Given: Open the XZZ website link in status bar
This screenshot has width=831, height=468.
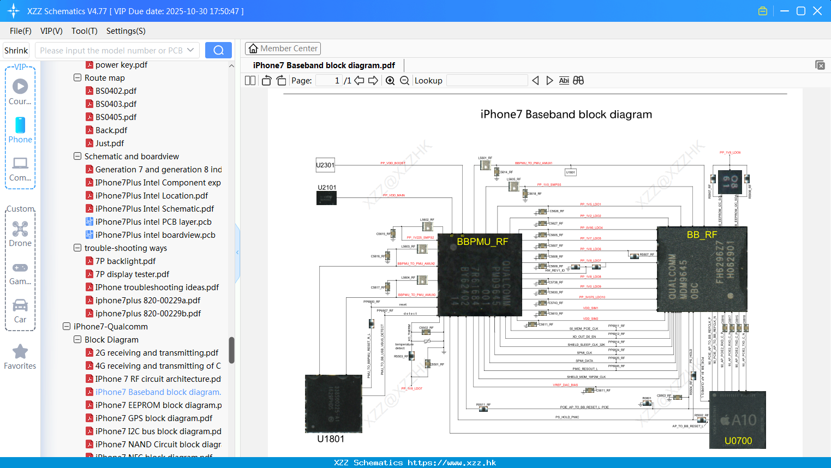Looking at the screenshot, I should (452, 463).
